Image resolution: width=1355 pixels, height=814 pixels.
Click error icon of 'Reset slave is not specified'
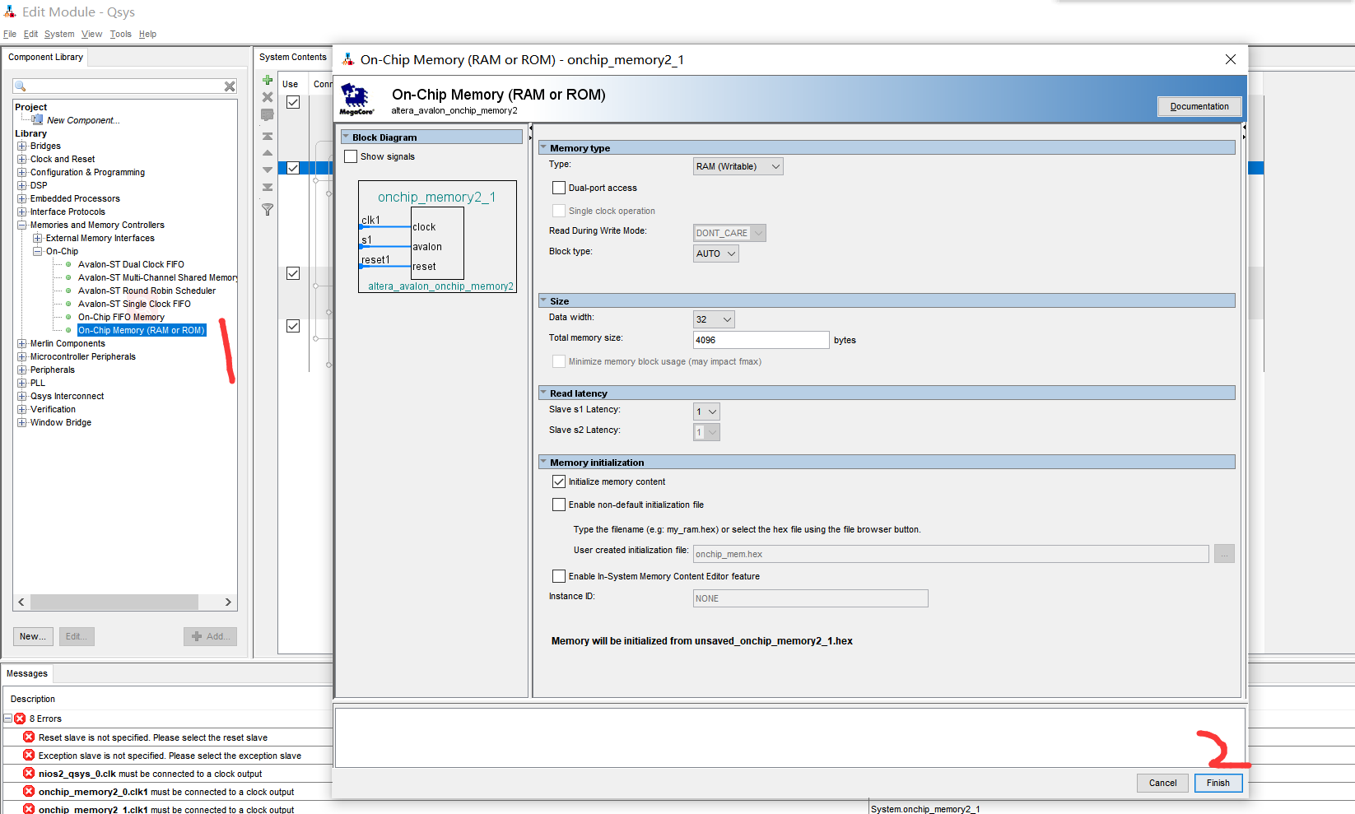[29, 737]
